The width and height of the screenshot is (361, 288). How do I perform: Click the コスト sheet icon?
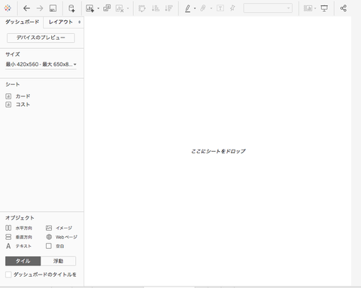click(x=8, y=105)
